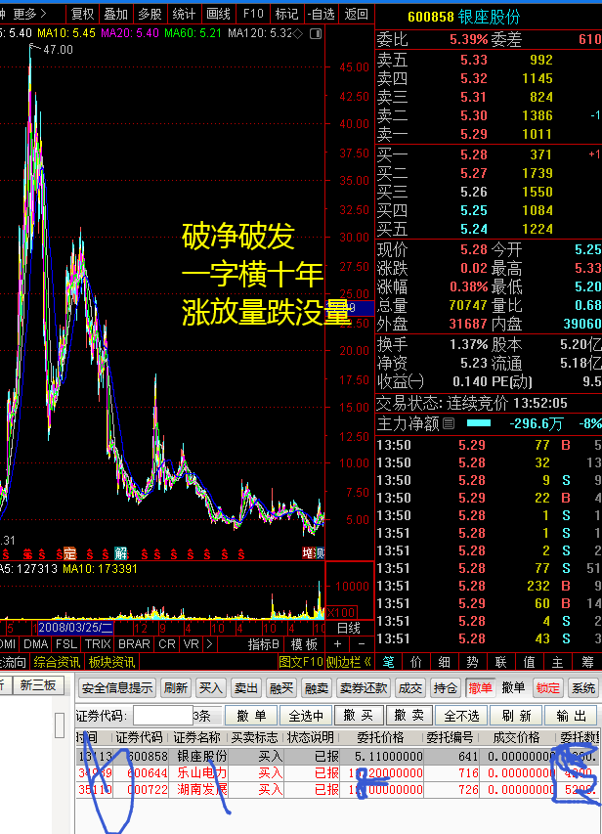The image size is (602, 834).
Task: Click the 2008/03/25 date label on timeline
Action: pos(75,628)
